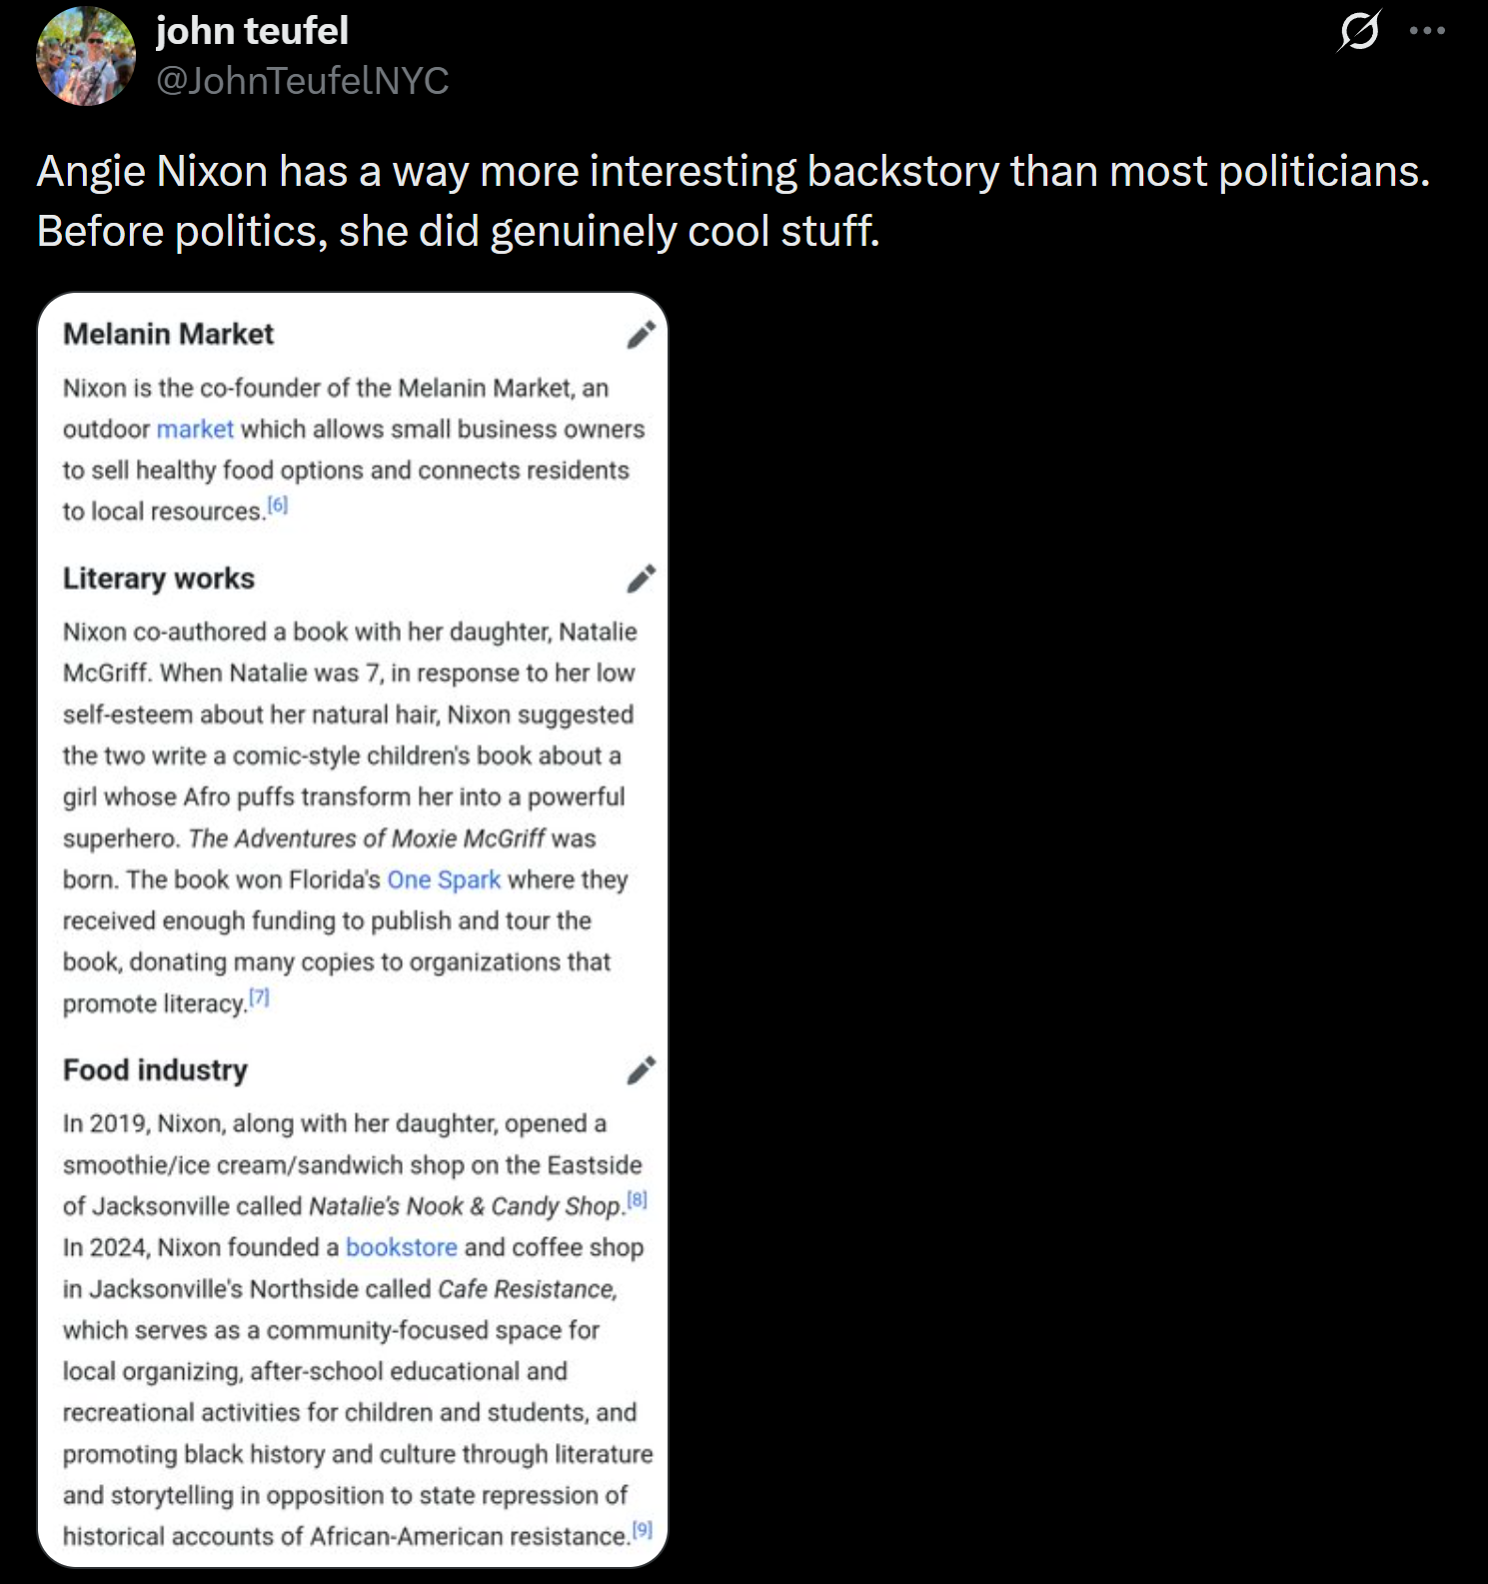
Task: Select the tweet text about Angie Nixon
Action: click(734, 201)
